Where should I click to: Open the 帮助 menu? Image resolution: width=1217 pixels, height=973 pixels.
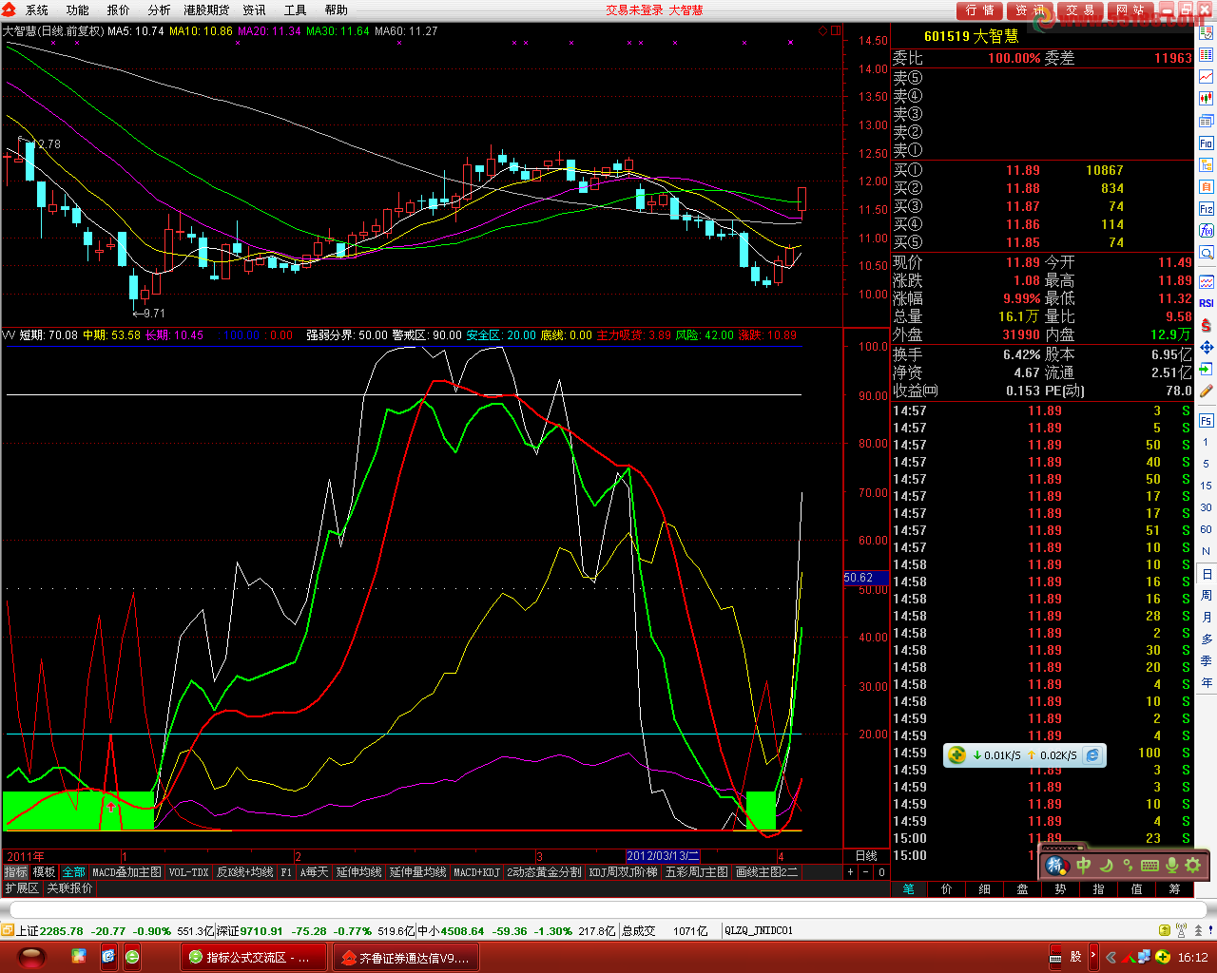(336, 10)
